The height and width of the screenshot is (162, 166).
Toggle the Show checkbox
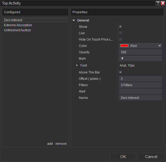point(120,27)
